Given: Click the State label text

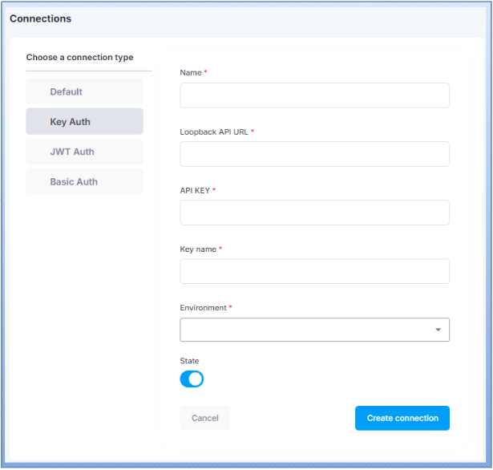Looking at the screenshot, I should click(x=189, y=361).
